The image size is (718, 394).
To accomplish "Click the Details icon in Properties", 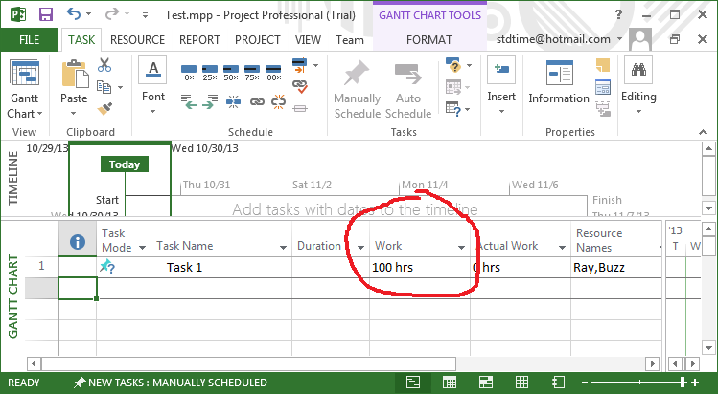I will pyautogui.click(x=603, y=87).
